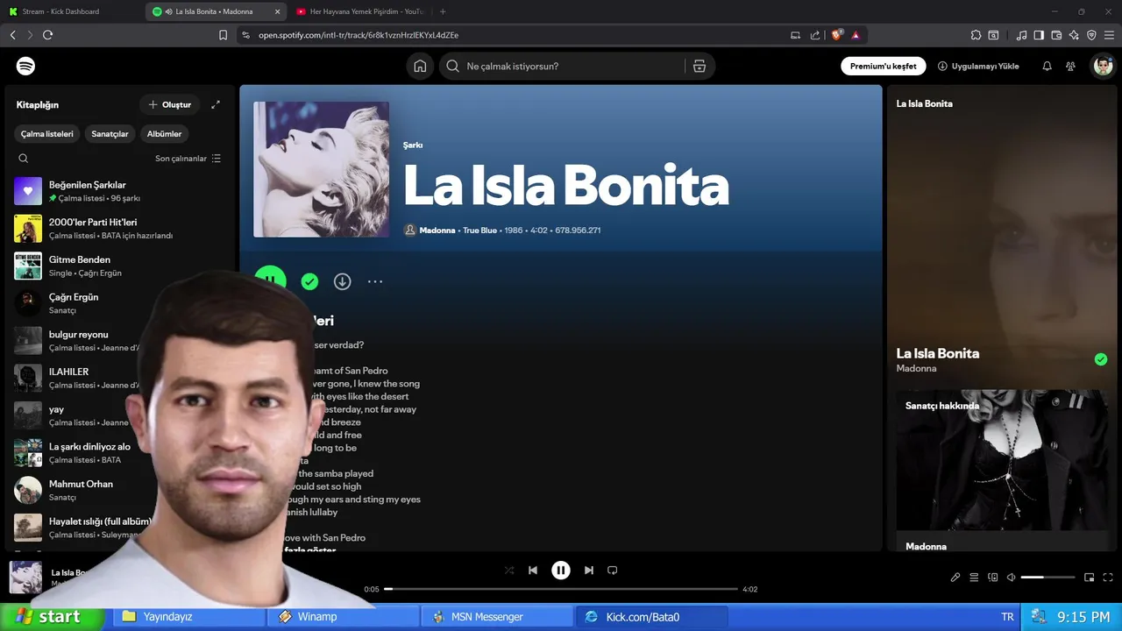Click the True Blue album link
This screenshot has height=631, width=1122.
[x=479, y=230]
